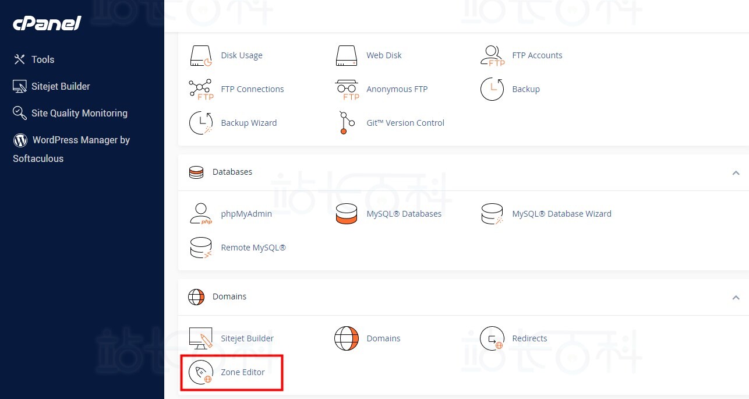Click the Tools wrench icon in sidebar
The height and width of the screenshot is (399, 749).
coord(19,59)
